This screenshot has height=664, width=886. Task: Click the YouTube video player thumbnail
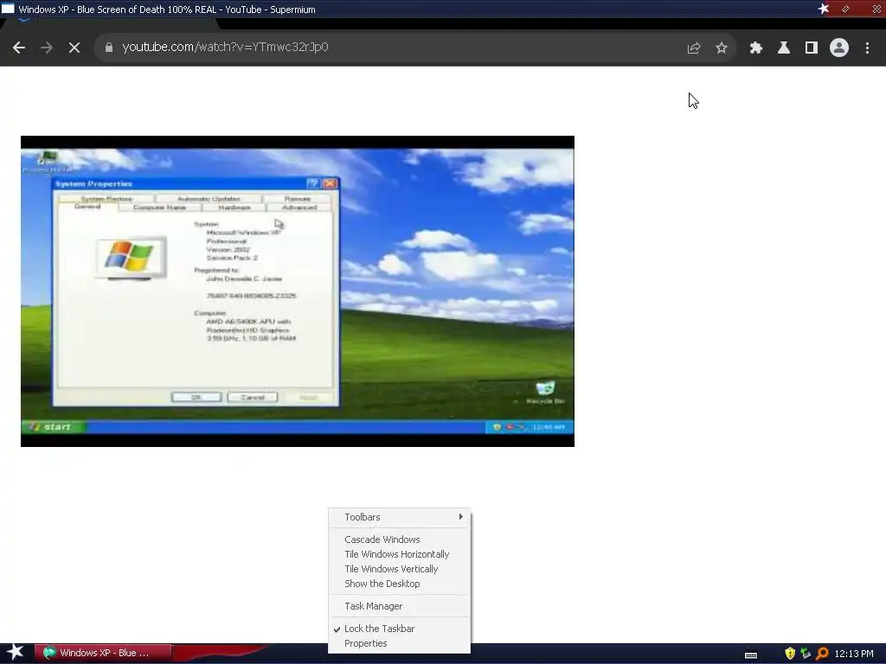coord(298,291)
